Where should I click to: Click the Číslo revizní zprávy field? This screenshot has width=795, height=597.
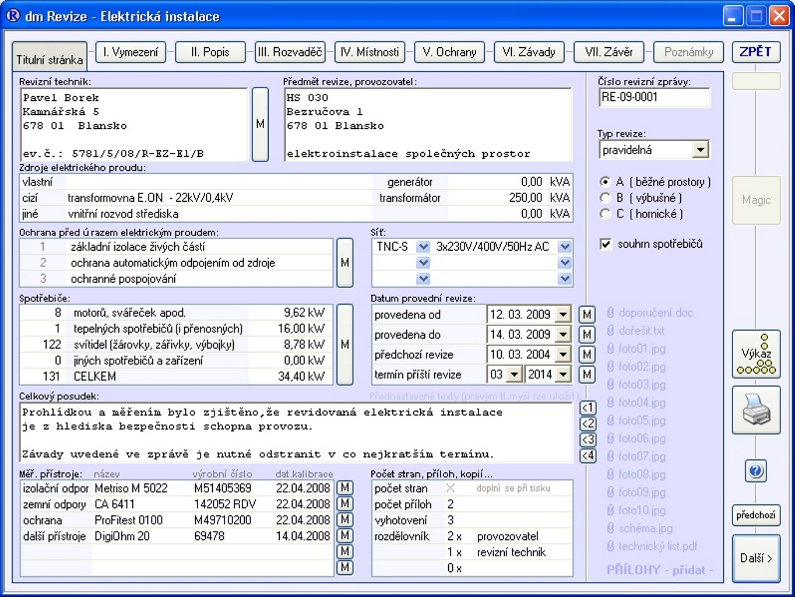(x=654, y=97)
